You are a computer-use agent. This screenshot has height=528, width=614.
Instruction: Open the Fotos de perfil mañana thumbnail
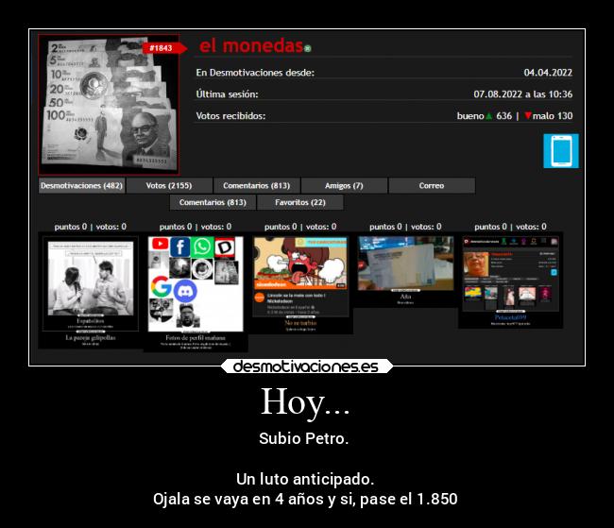click(x=196, y=292)
